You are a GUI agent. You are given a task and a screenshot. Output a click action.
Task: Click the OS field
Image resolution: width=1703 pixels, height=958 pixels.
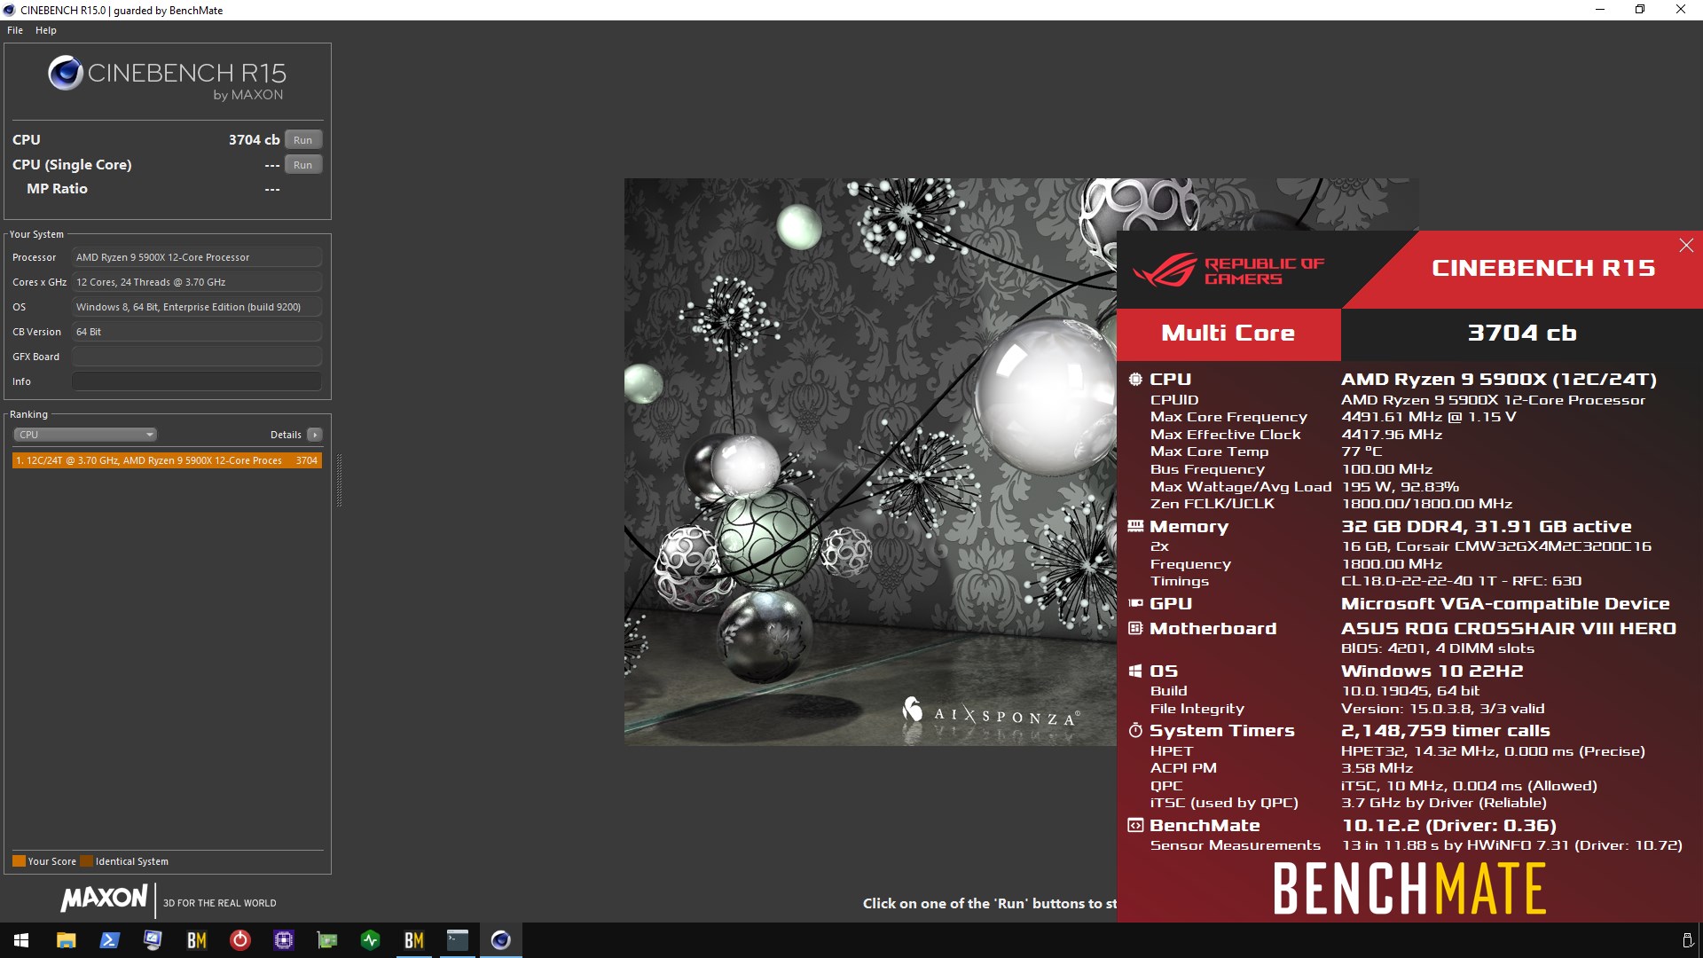click(x=197, y=307)
